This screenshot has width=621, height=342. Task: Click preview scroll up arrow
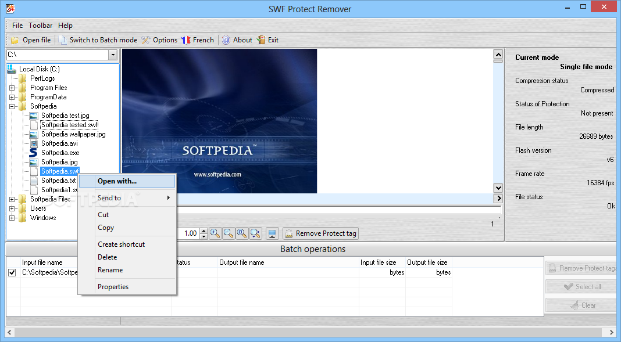tap(498, 54)
